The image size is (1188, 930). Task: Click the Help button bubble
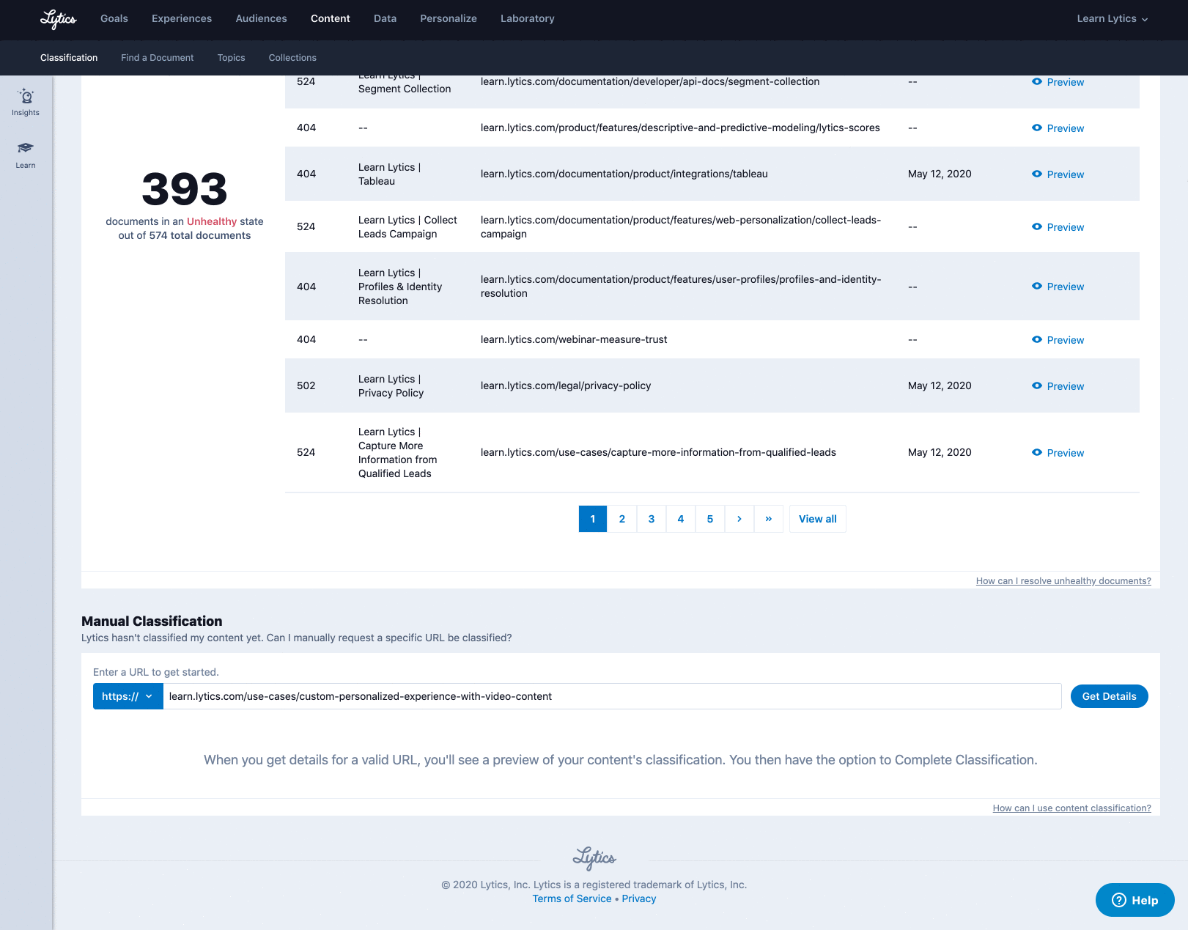1134,900
